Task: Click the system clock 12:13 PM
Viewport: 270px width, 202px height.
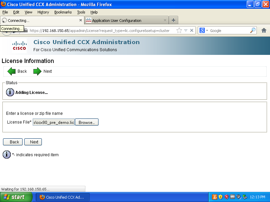Action: (258, 197)
